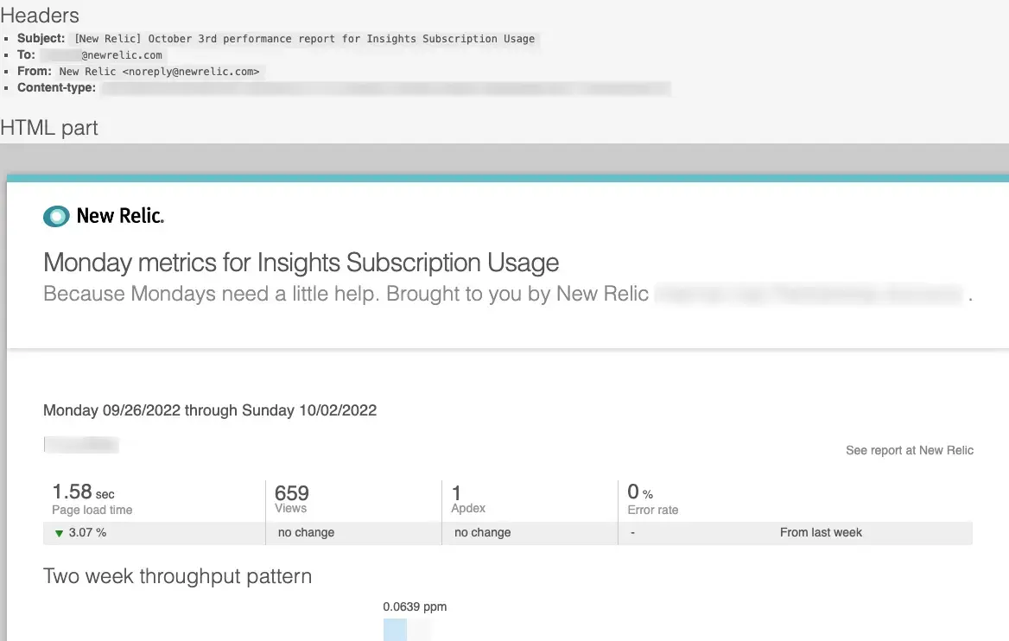Click the 3.07 % change value
1009x641 pixels.
[87, 533]
